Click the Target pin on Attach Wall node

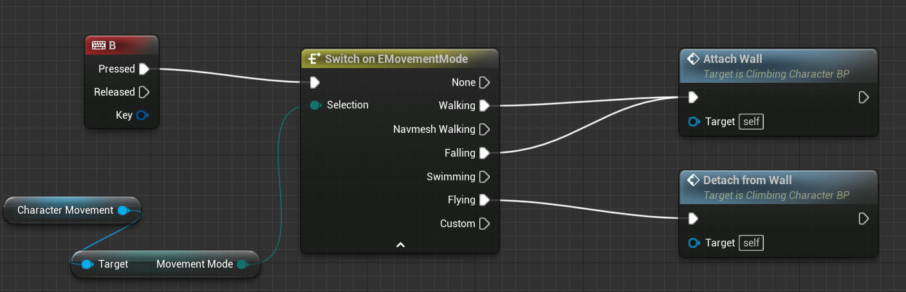694,121
